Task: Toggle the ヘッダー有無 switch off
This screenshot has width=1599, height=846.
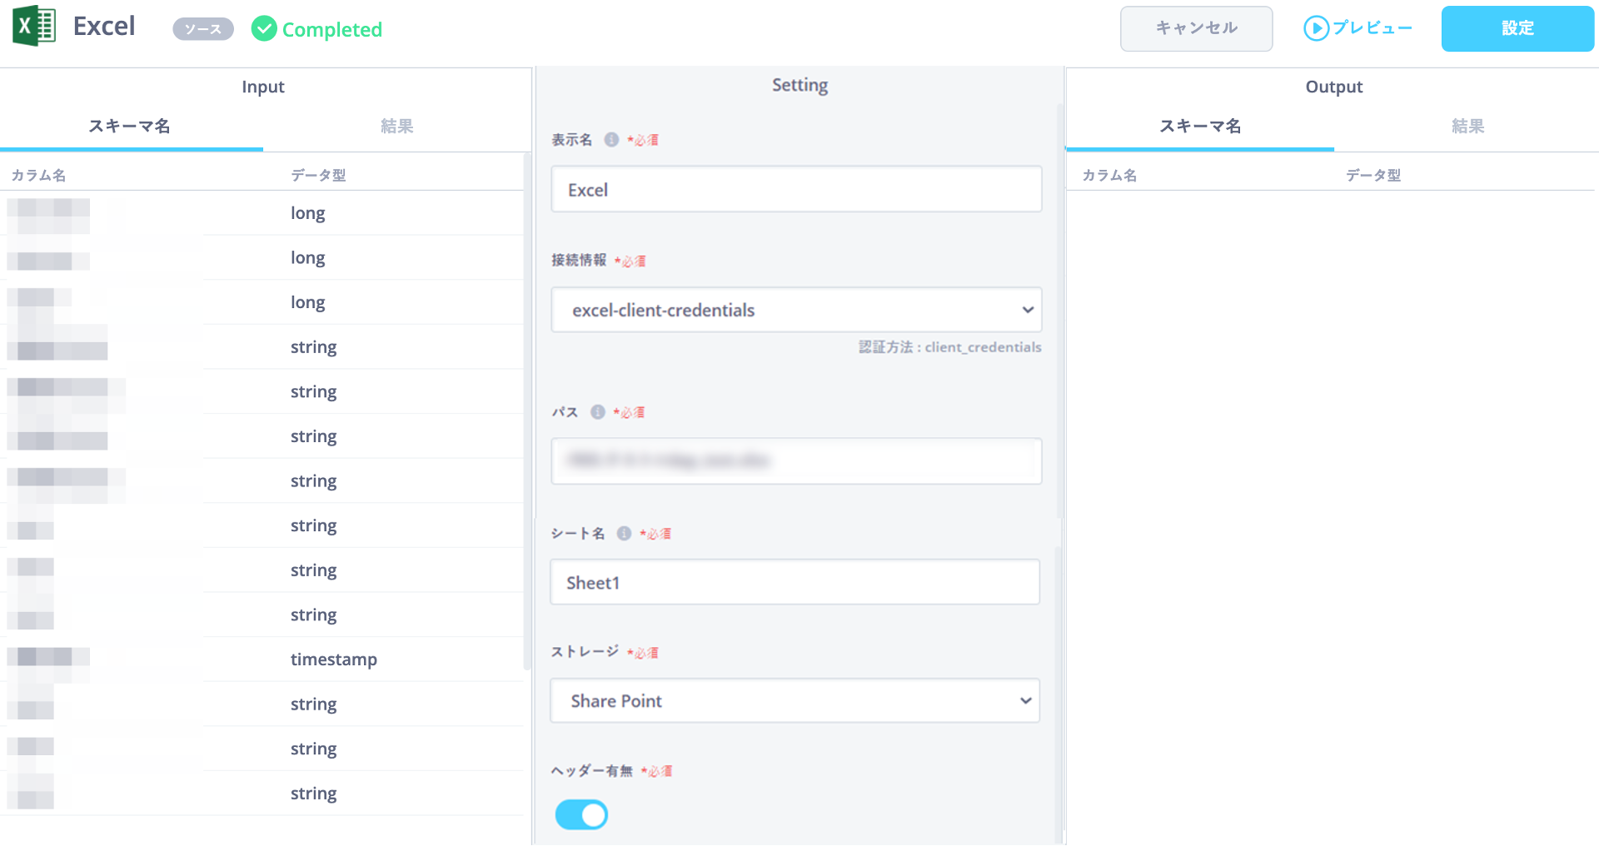Action: (581, 814)
